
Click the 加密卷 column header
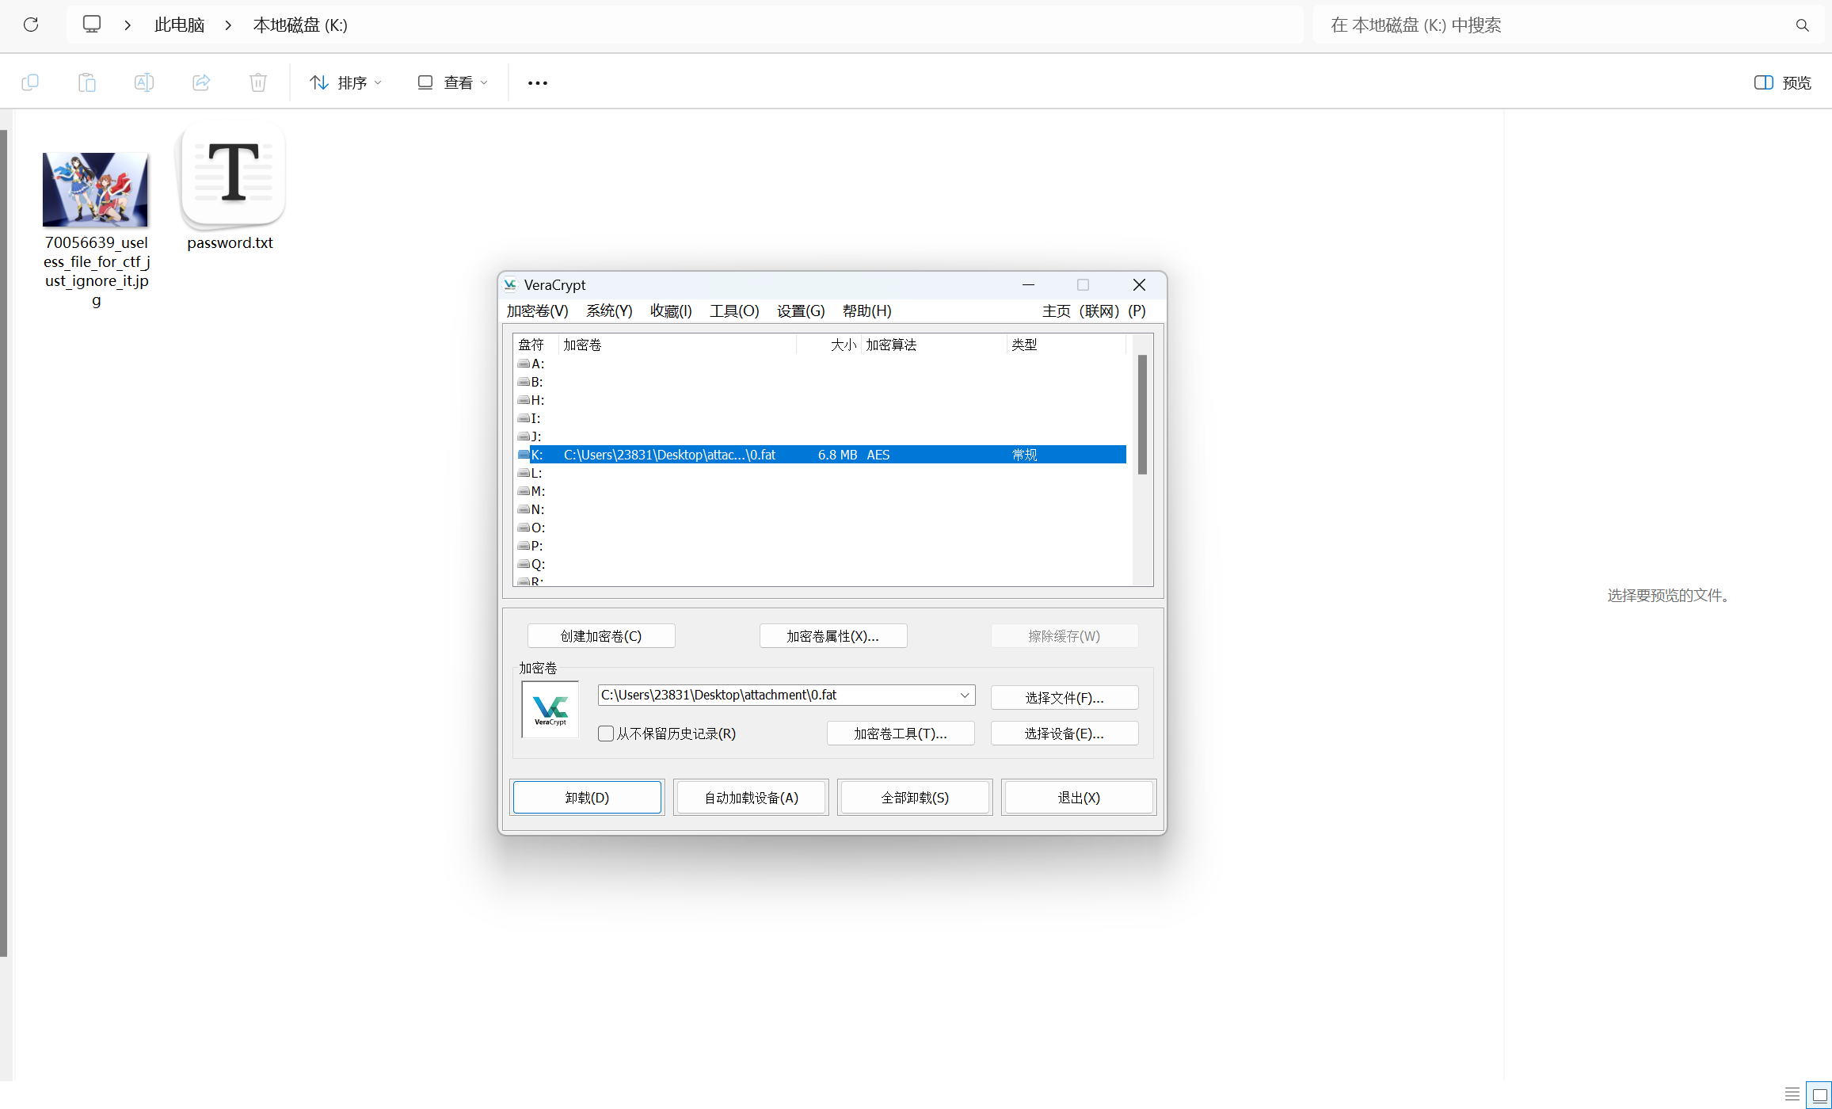pyautogui.click(x=677, y=345)
